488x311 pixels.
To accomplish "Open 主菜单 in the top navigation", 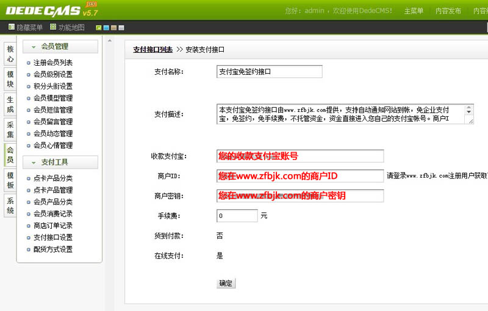I will [x=414, y=11].
